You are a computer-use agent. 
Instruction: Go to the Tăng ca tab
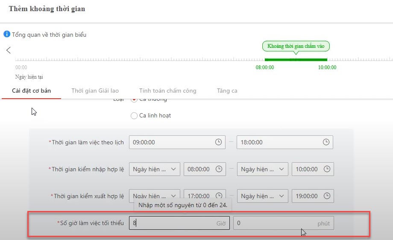pos(227,91)
